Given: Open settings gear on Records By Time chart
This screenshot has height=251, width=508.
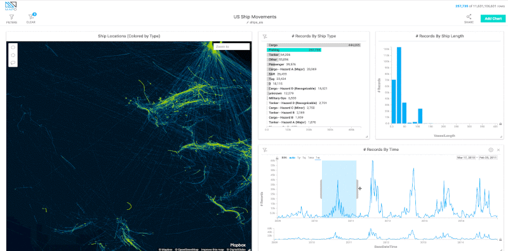Looking at the screenshot, I should coord(490,150).
